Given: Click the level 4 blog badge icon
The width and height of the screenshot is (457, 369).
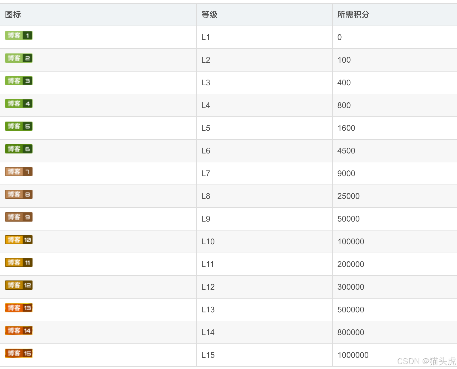Looking at the screenshot, I should (19, 103).
